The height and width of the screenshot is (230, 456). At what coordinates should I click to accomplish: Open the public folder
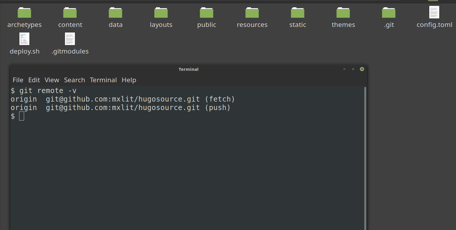[x=207, y=12]
